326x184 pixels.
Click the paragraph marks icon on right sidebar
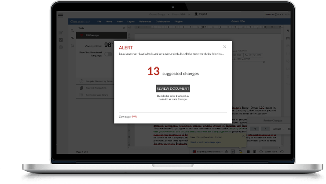[x=288, y=31]
